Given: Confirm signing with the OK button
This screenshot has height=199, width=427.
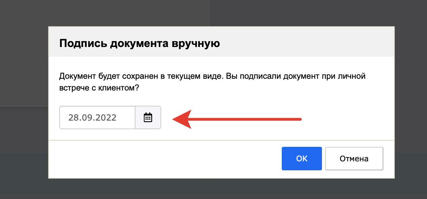Looking at the screenshot, I should pos(302,159).
